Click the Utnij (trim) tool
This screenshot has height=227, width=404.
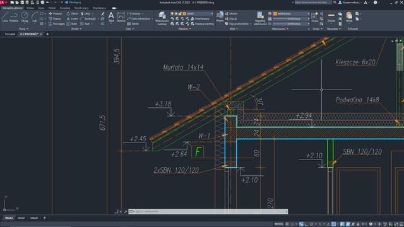click(85, 14)
